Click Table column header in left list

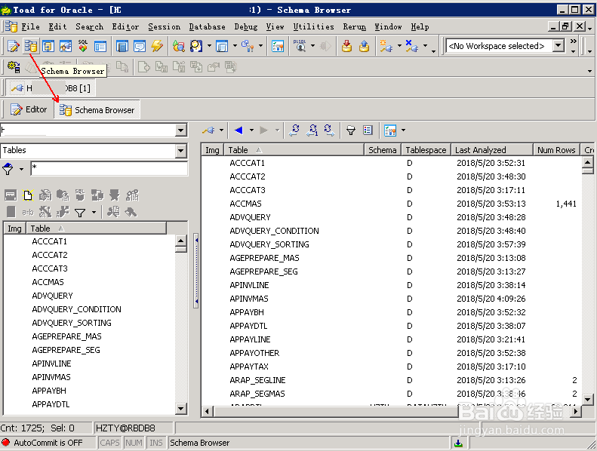coord(96,229)
